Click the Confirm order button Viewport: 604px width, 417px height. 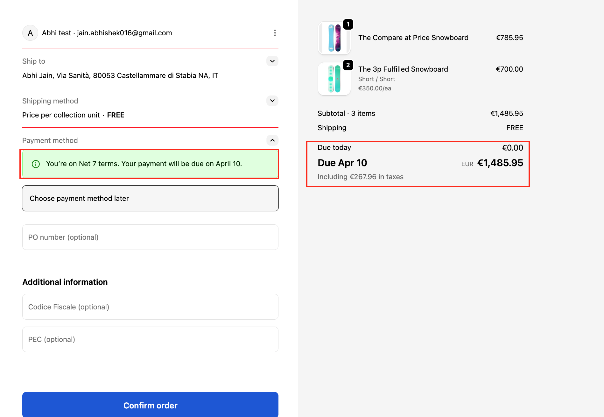tap(150, 405)
